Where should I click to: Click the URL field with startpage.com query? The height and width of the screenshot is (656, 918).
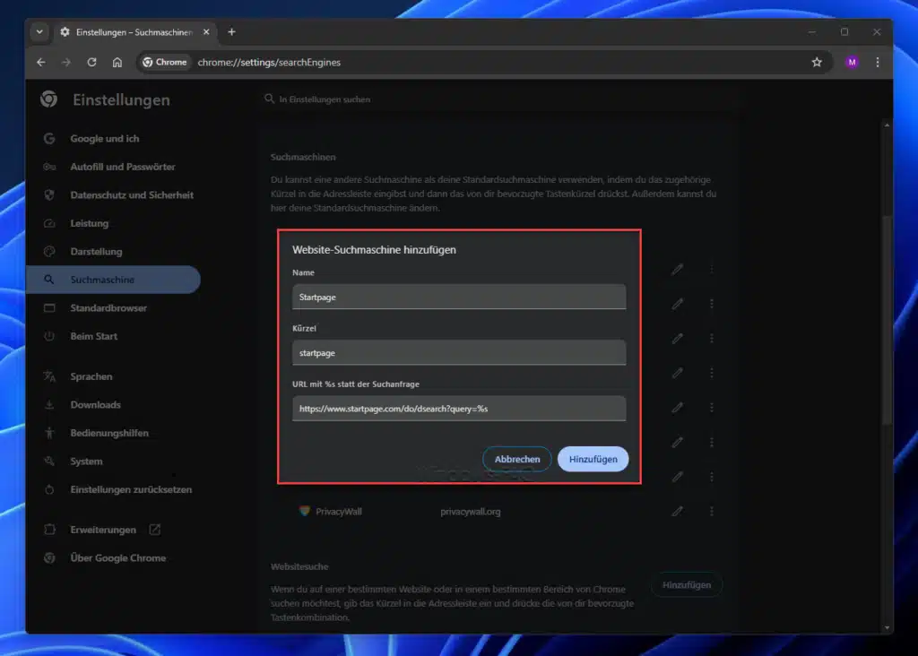pos(459,409)
